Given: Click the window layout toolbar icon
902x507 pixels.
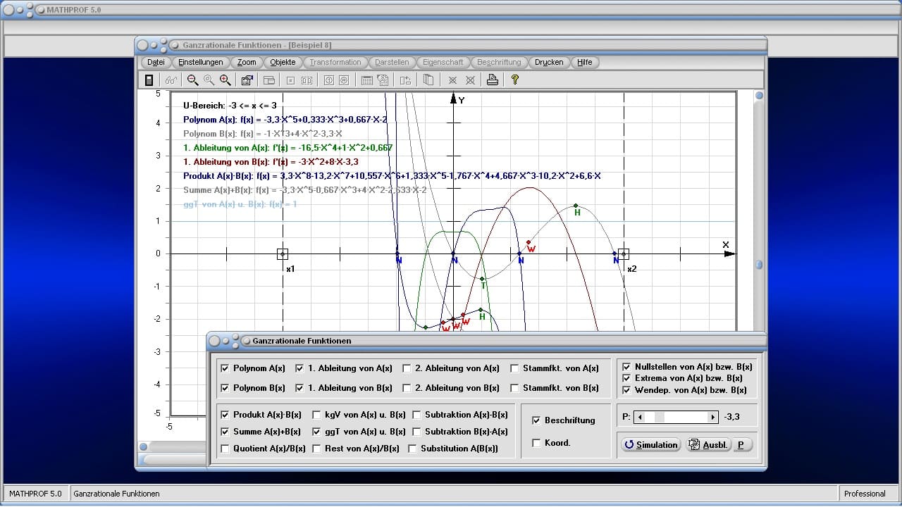Looking at the screenshot, I should pyautogui.click(x=268, y=80).
